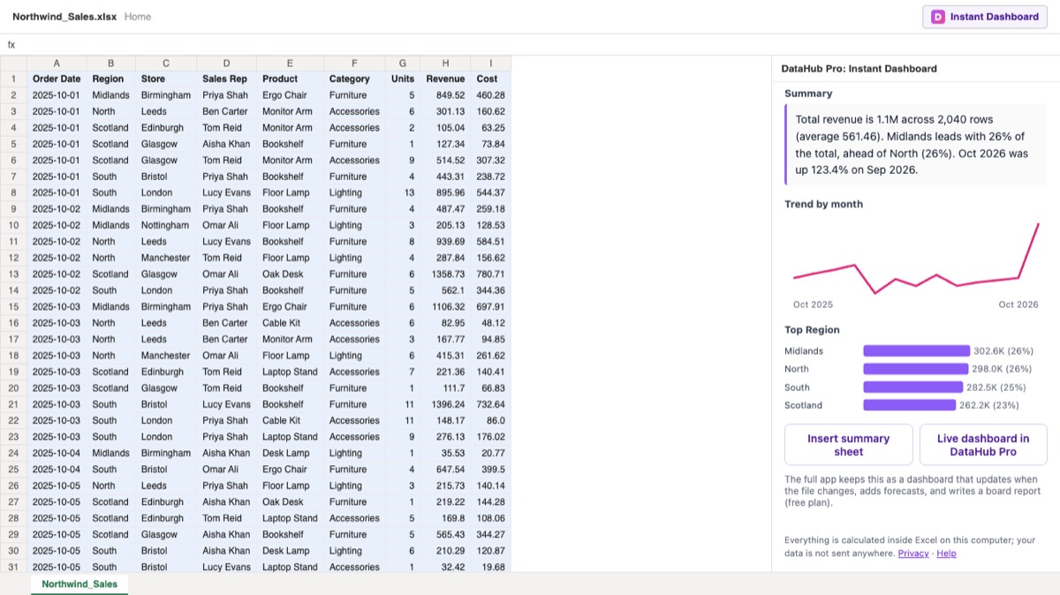1060x595 pixels.
Task: Click the Sales Rep header cell
Action: click(x=226, y=79)
